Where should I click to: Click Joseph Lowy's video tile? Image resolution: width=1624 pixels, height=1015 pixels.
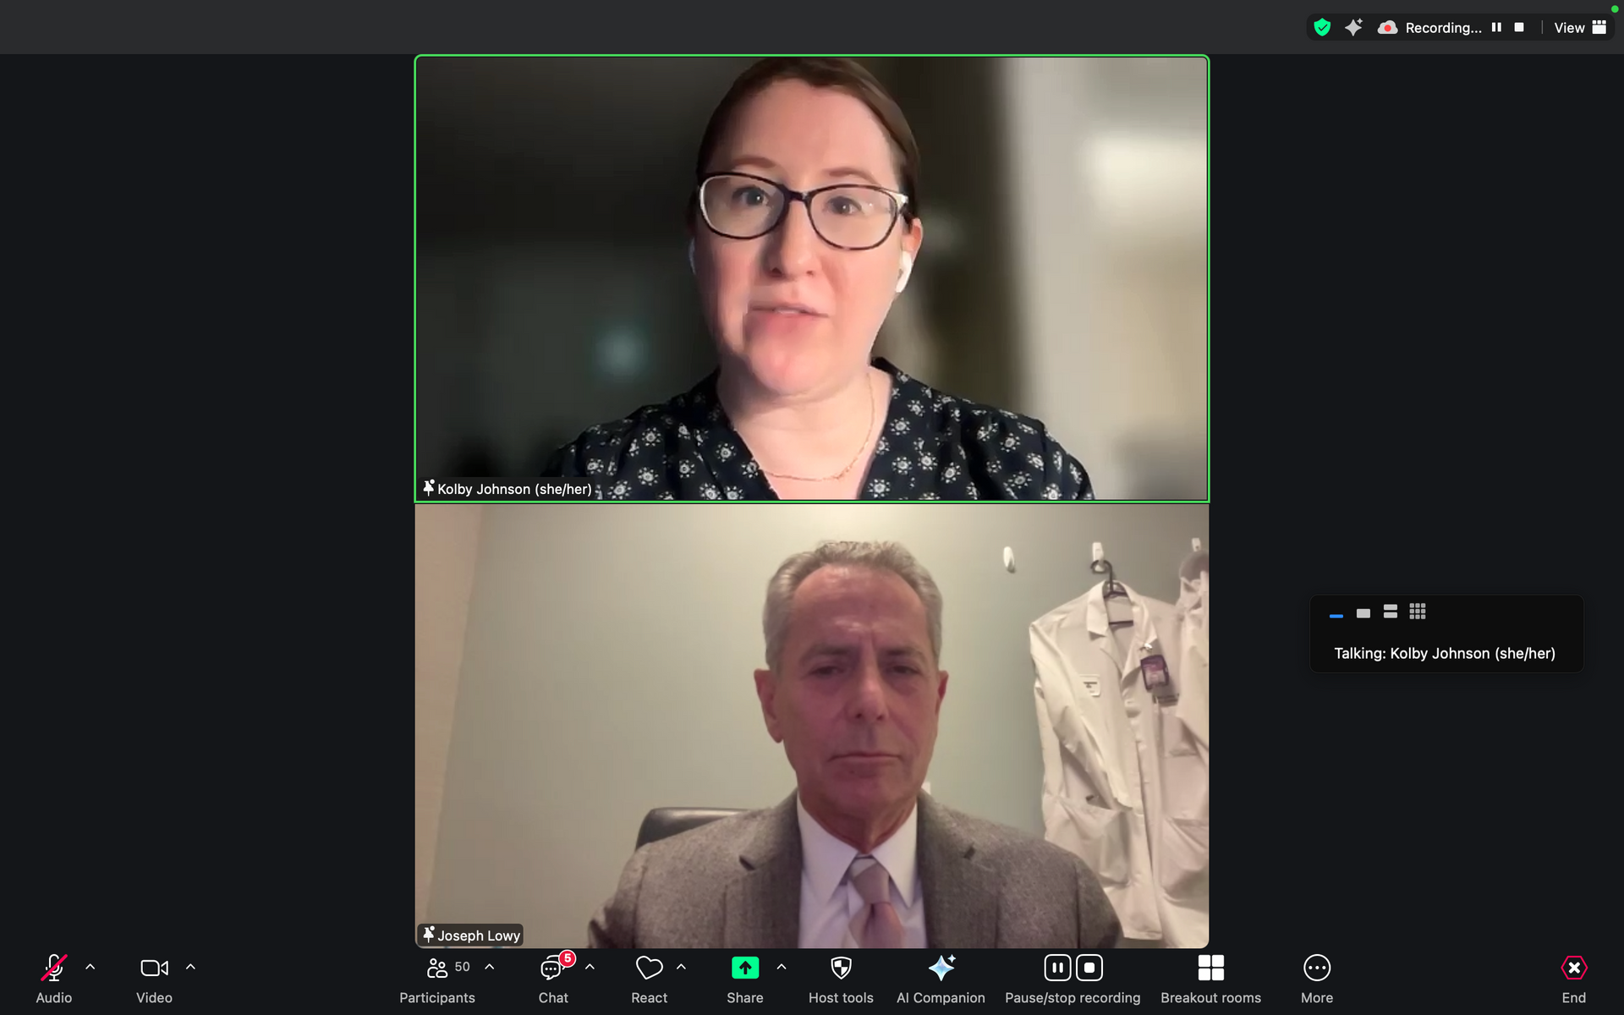tap(811, 726)
